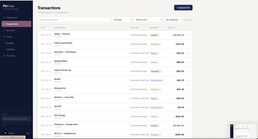Open the Budget section

pos(16,43)
